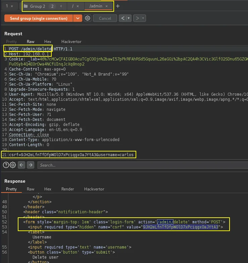
Task: Switch Request view to Pretty
Action: [x=11, y=42]
